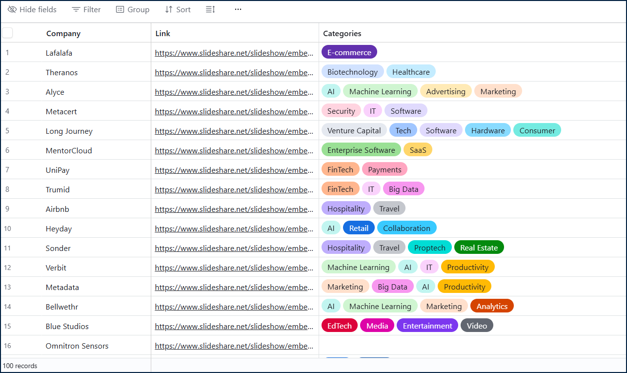Open the Sonder slideshare link
627x373 pixels.
click(234, 248)
